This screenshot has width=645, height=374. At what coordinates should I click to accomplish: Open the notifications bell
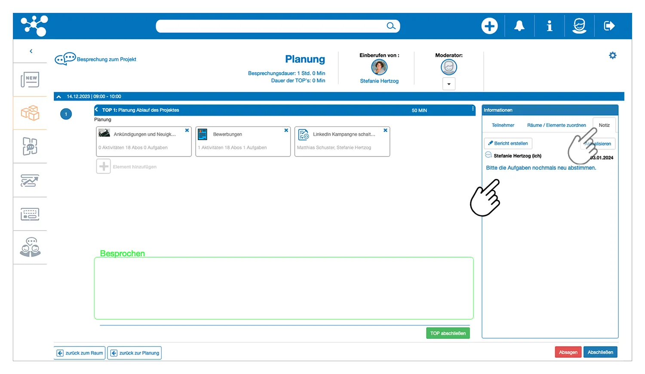click(x=519, y=26)
